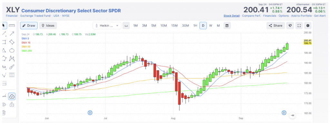Click the chart scale bracket icon

pos(126,26)
